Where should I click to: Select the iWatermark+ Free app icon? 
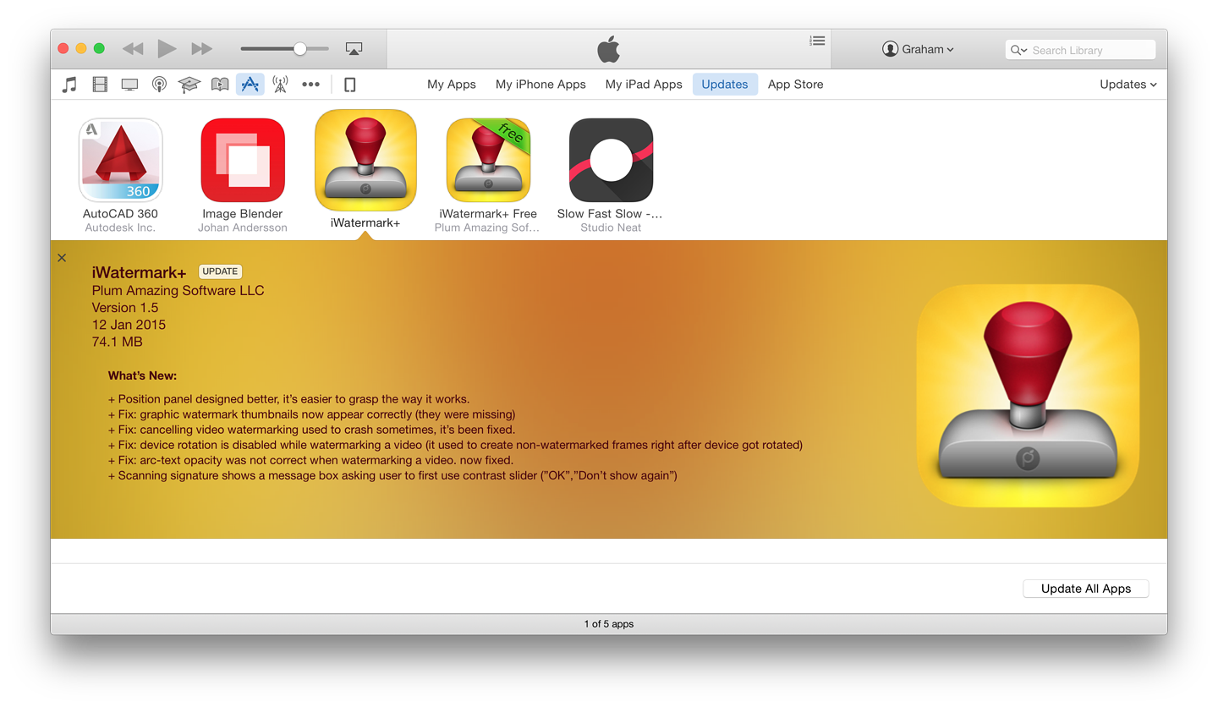(x=488, y=160)
